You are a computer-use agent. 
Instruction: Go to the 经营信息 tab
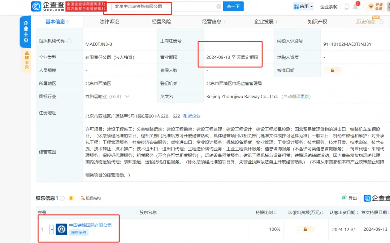click(213, 22)
